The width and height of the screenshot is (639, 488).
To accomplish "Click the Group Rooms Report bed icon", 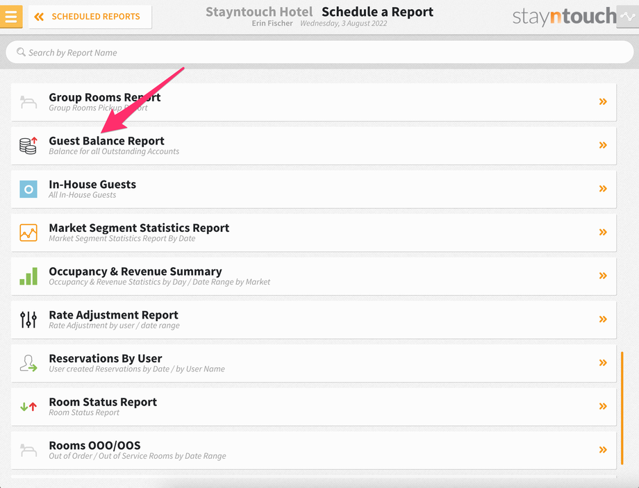I will click(x=28, y=102).
